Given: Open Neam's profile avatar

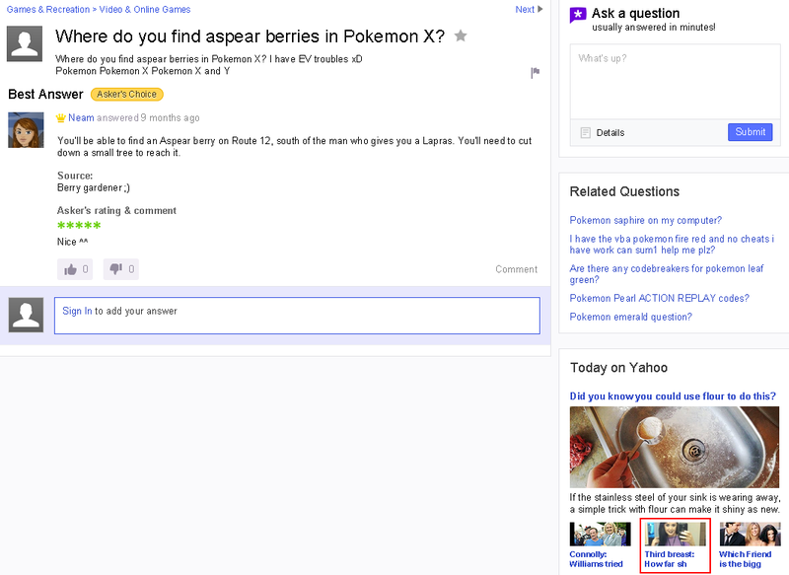Looking at the screenshot, I should (x=25, y=130).
